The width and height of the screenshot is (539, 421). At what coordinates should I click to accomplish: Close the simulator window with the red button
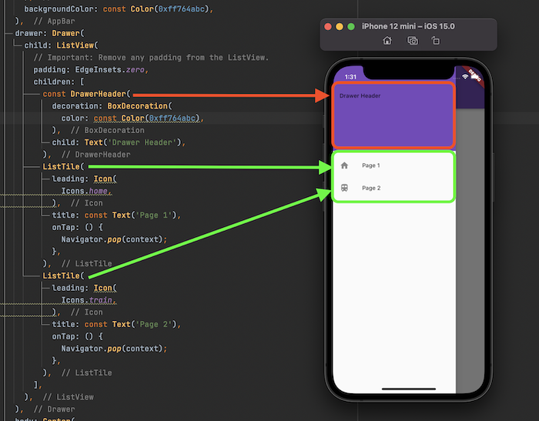(x=328, y=26)
